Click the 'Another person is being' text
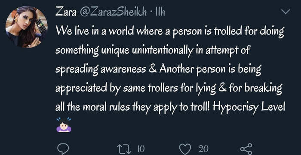301x155 pixels. 210,70
